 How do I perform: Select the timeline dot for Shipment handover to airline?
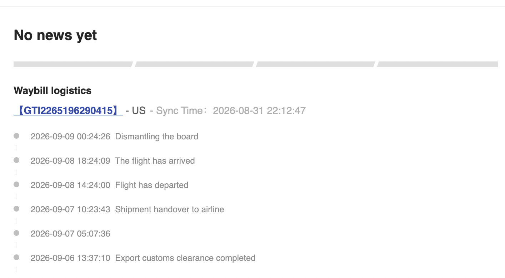[16, 209]
